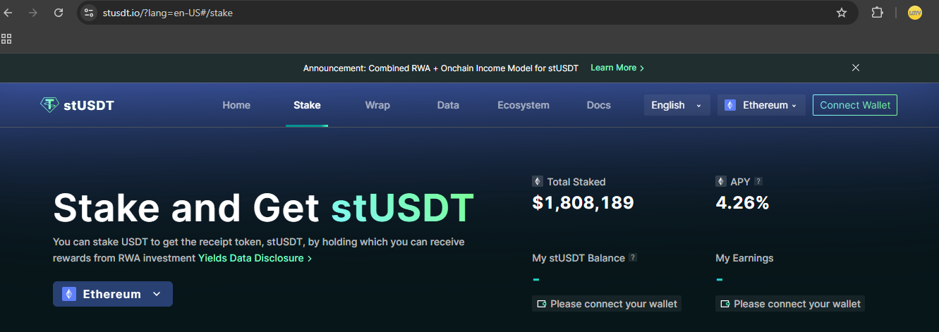Click Learn More in the announcement

coord(617,68)
